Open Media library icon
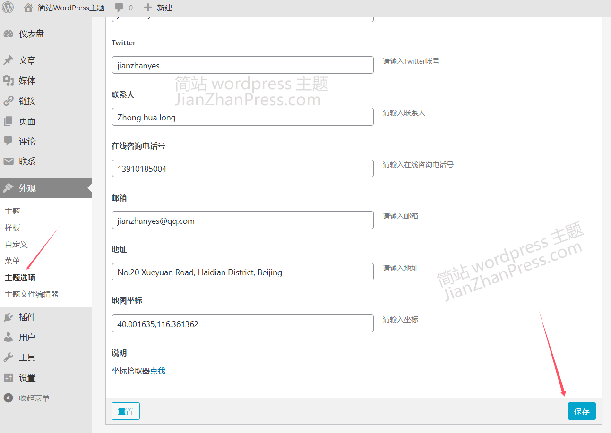This screenshot has width=611, height=433. click(8, 81)
